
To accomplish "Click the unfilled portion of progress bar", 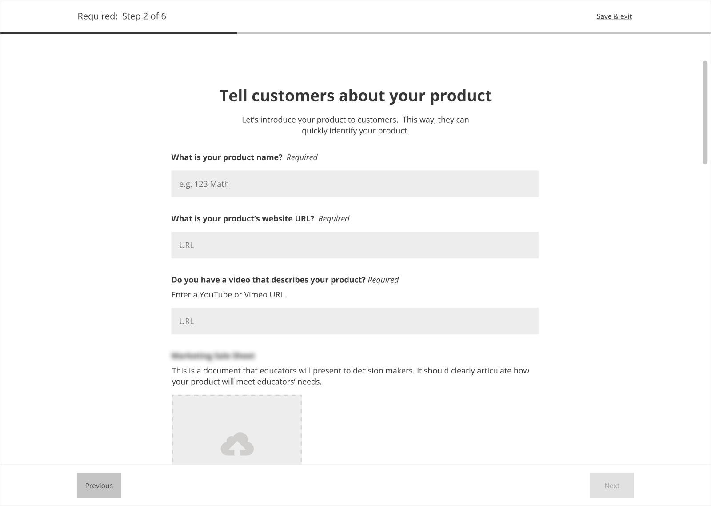I will point(473,33).
